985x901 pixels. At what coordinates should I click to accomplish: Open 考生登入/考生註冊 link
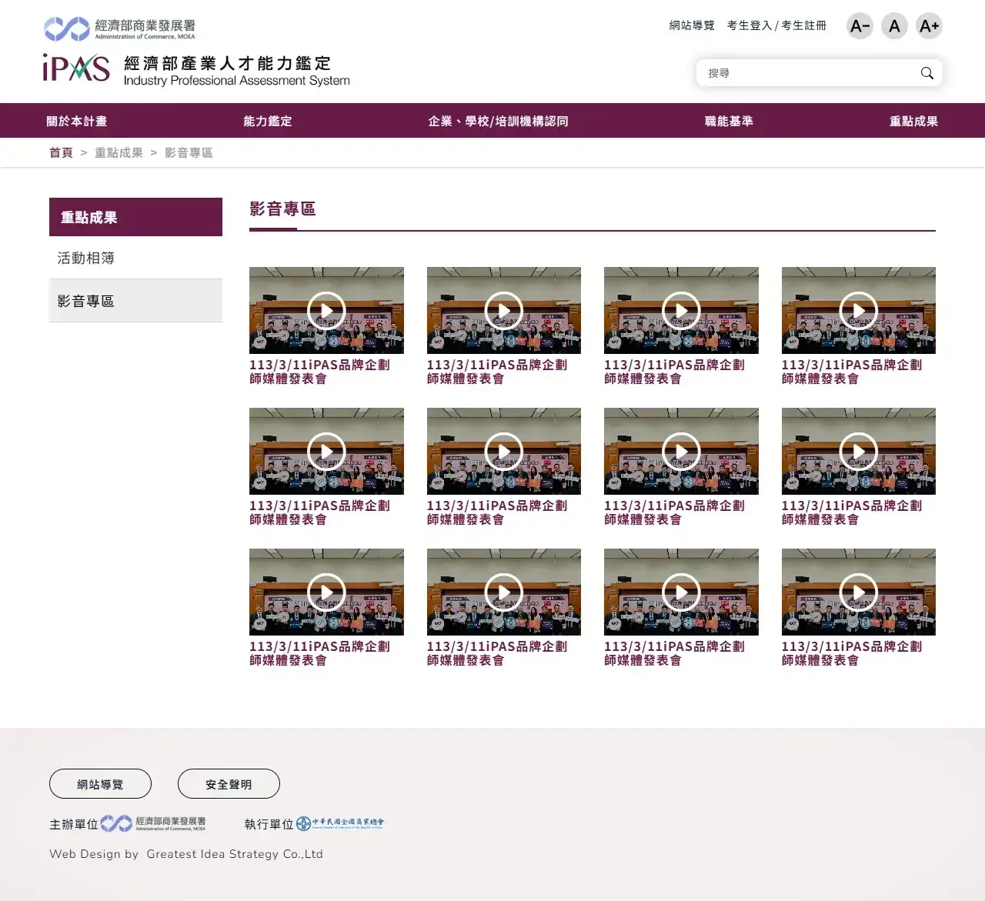tap(776, 25)
